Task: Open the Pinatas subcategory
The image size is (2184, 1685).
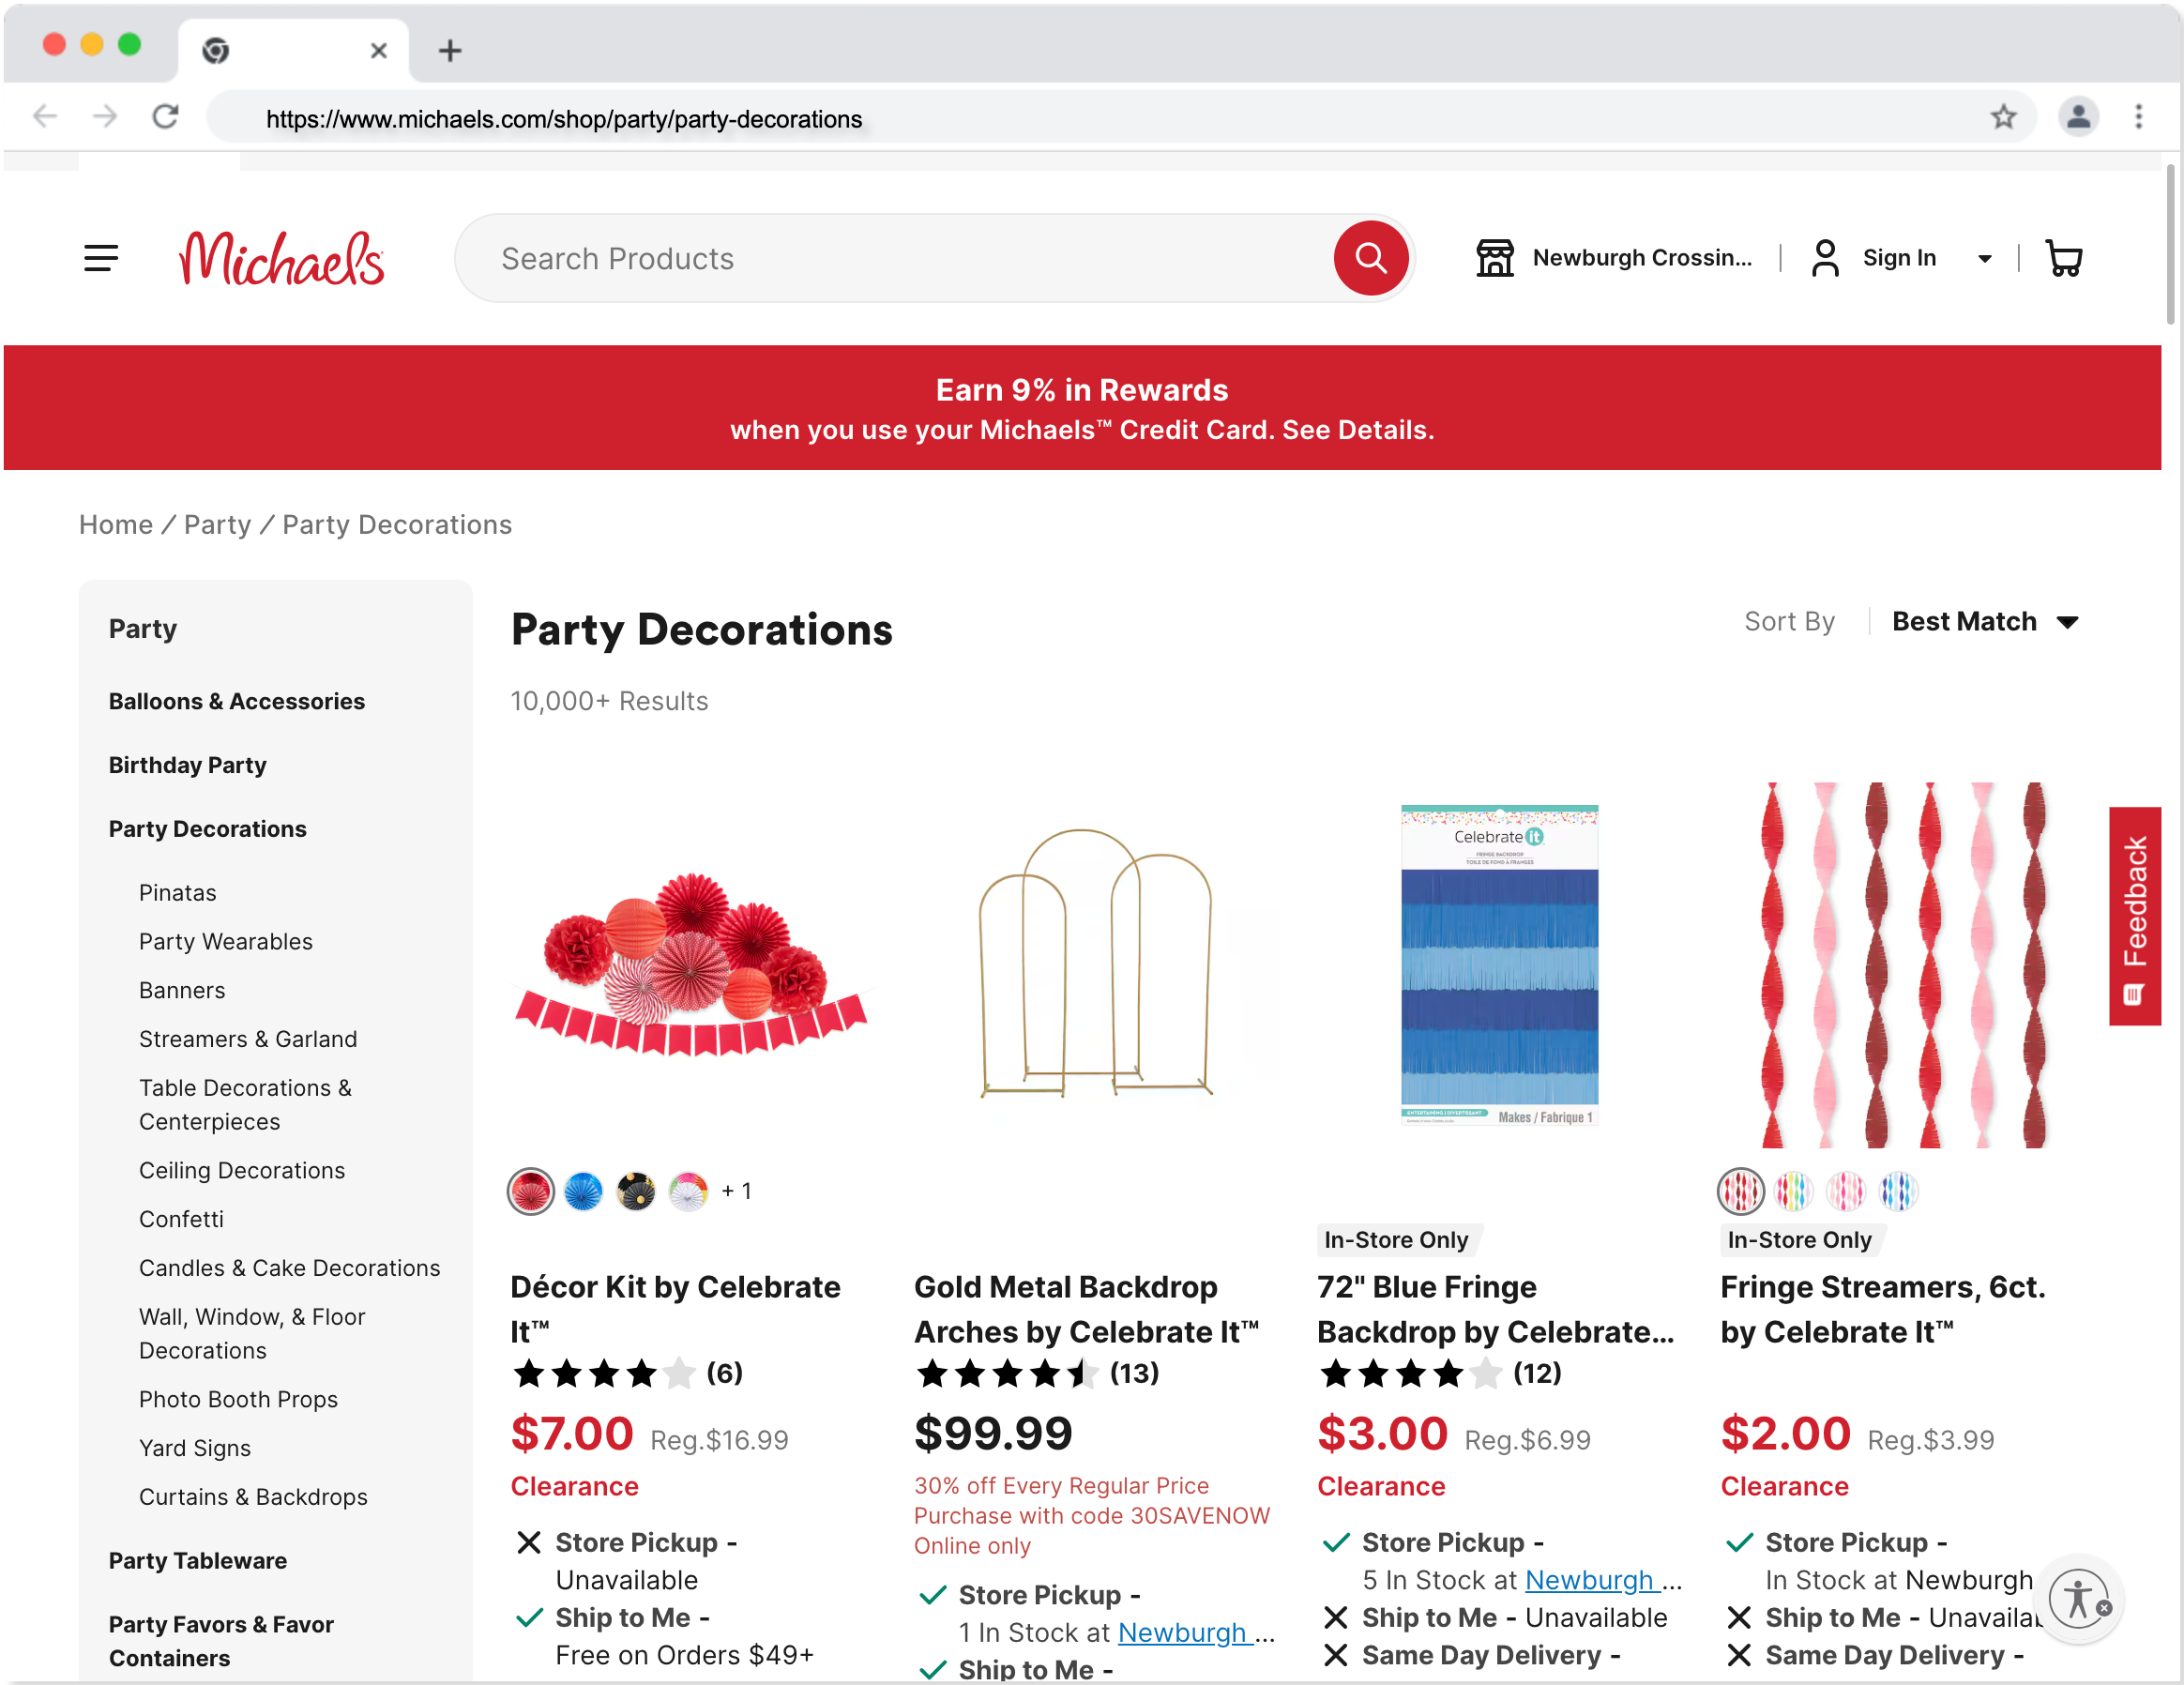Action: [178, 892]
